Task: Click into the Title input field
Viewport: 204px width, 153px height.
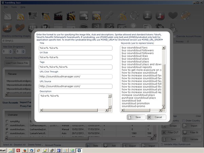Action: 75,48
